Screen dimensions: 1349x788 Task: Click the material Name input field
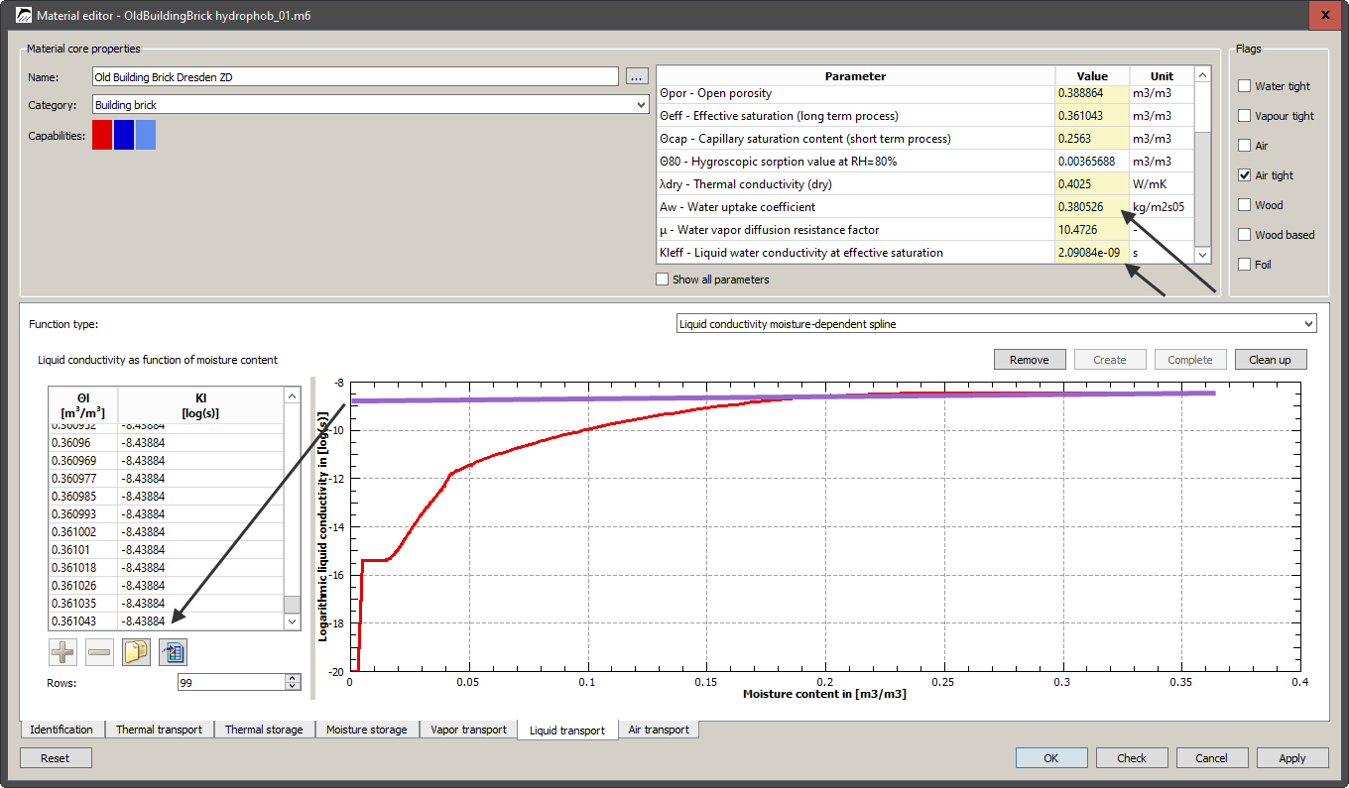tap(355, 76)
